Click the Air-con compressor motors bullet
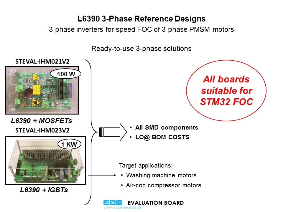The image size is (283, 212). 163,185
